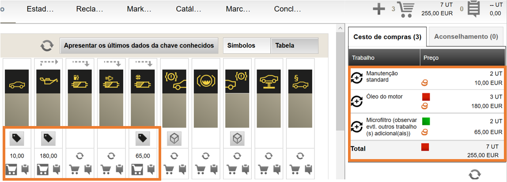Click Apresentar os últimos dados da chave conhecidos
507x182 pixels.
point(139,45)
